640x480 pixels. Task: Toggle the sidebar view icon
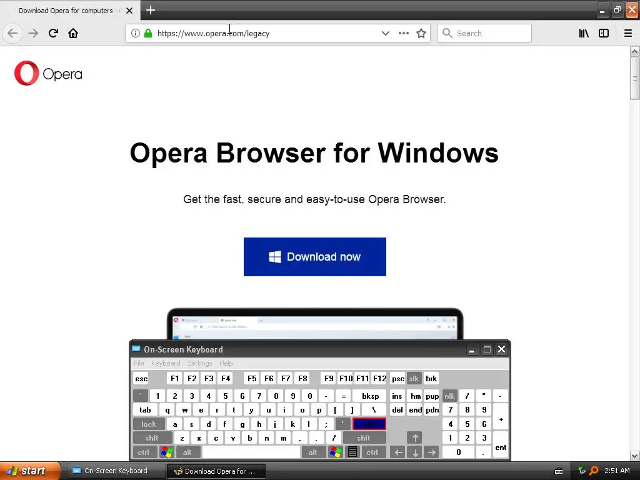click(x=604, y=33)
